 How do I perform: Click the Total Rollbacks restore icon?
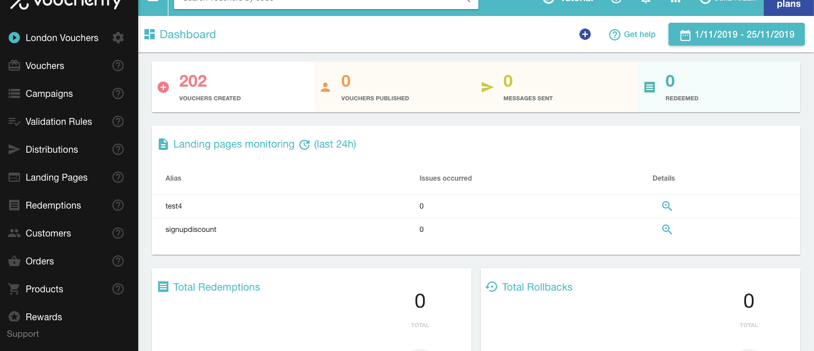pyautogui.click(x=491, y=287)
